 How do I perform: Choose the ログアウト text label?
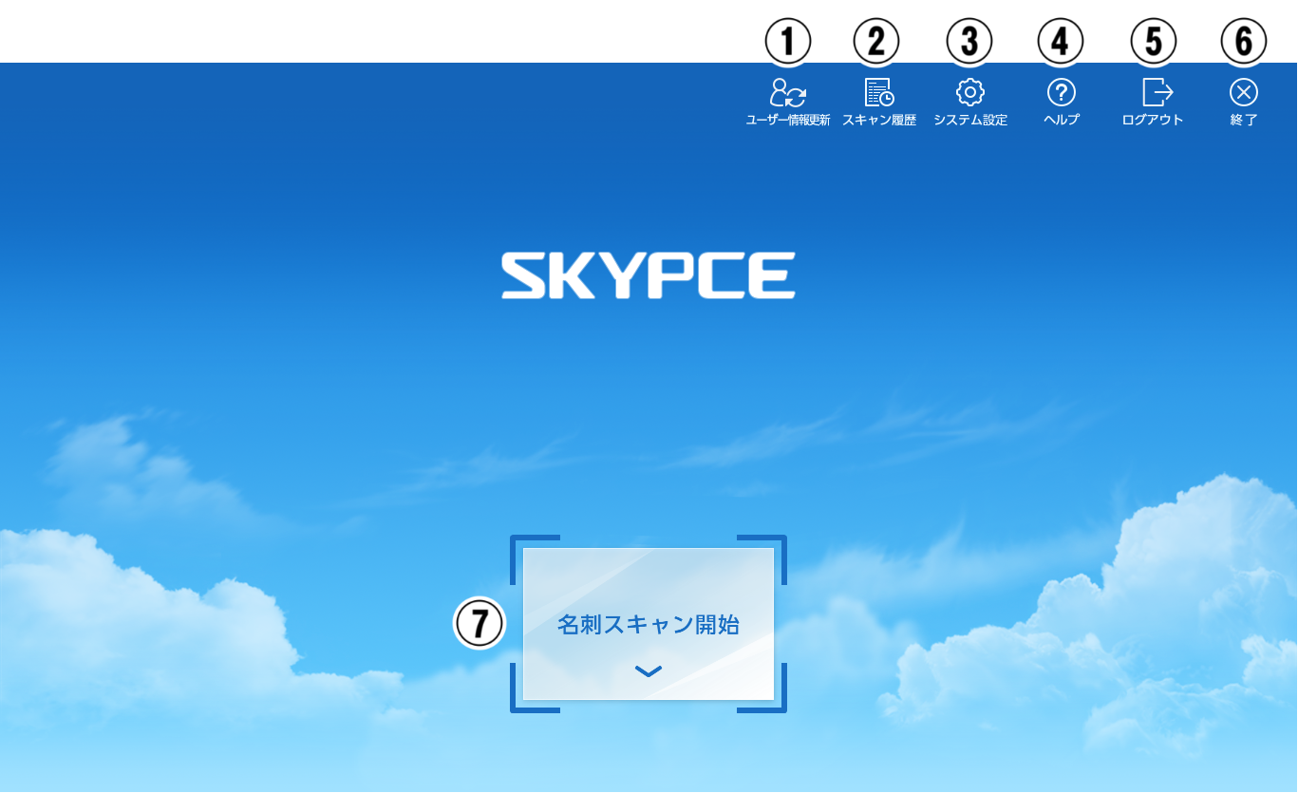[1152, 121]
